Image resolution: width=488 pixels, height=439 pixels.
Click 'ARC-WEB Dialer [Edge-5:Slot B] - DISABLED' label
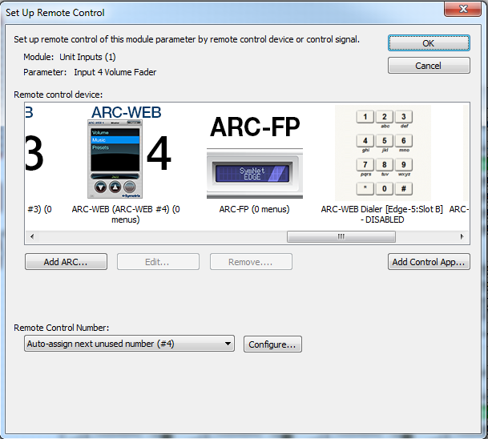click(x=382, y=215)
